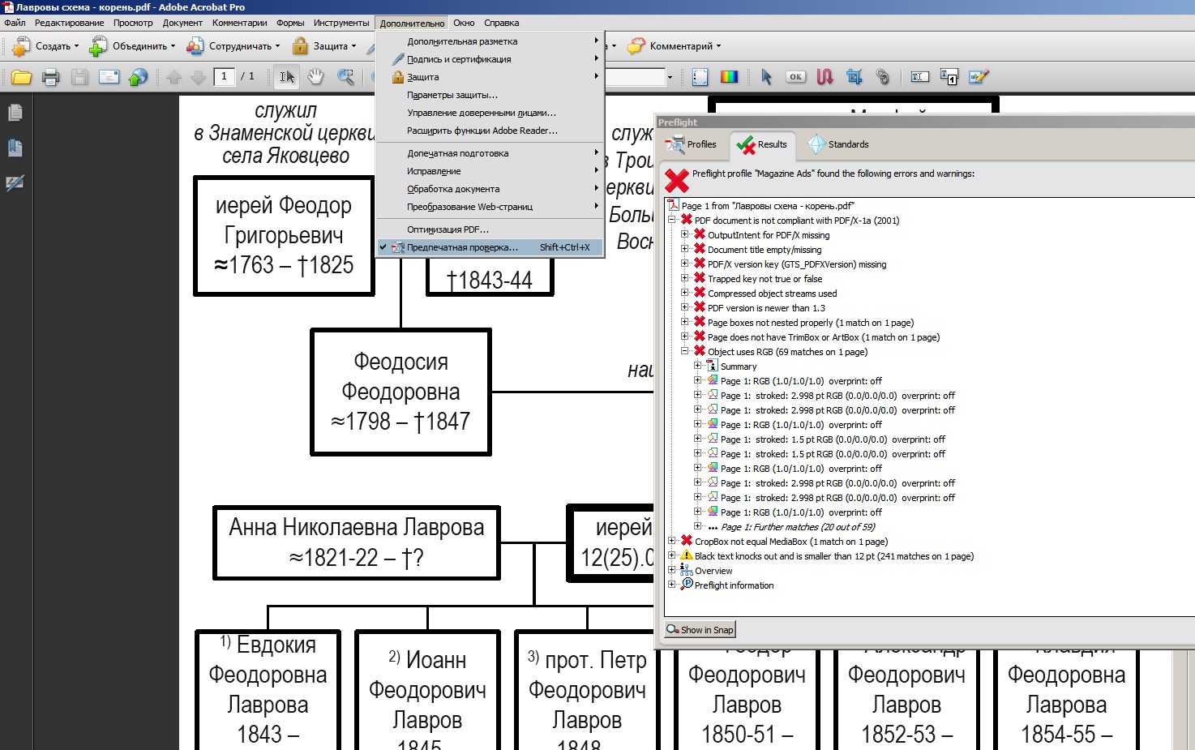Switch to the Profiles tab in Preflight
The height and width of the screenshot is (750, 1195).
pos(692,144)
